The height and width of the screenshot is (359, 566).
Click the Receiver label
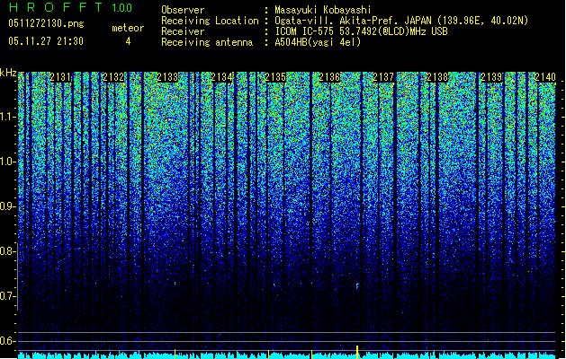coord(183,31)
